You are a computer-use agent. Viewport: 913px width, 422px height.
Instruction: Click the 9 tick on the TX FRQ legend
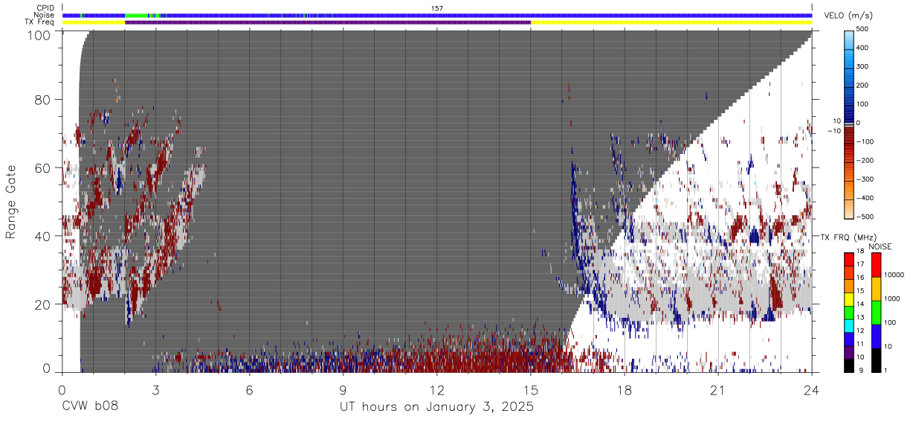click(x=861, y=371)
